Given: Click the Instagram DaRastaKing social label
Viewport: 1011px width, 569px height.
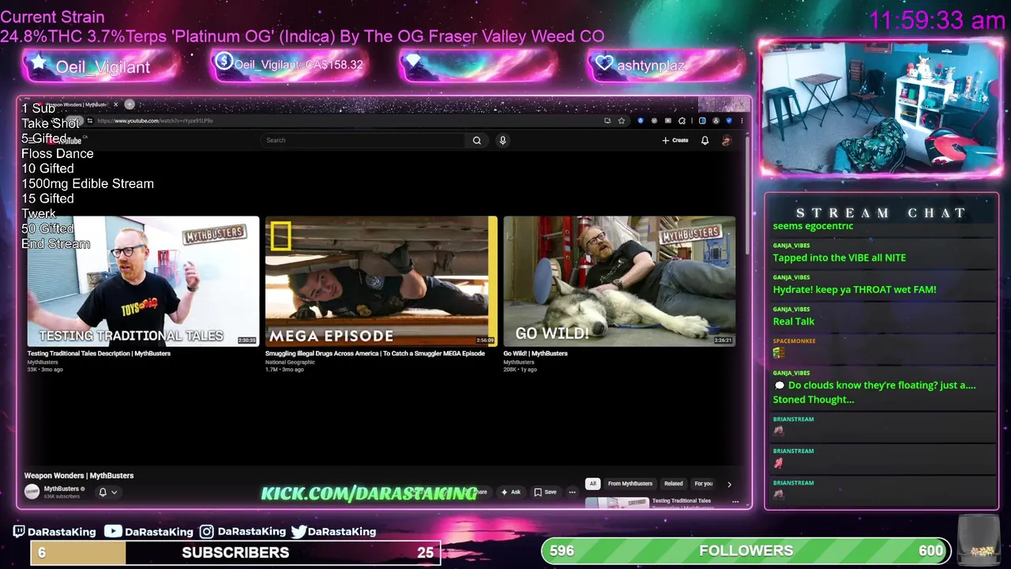Looking at the screenshot, I should tap(243, 532).
